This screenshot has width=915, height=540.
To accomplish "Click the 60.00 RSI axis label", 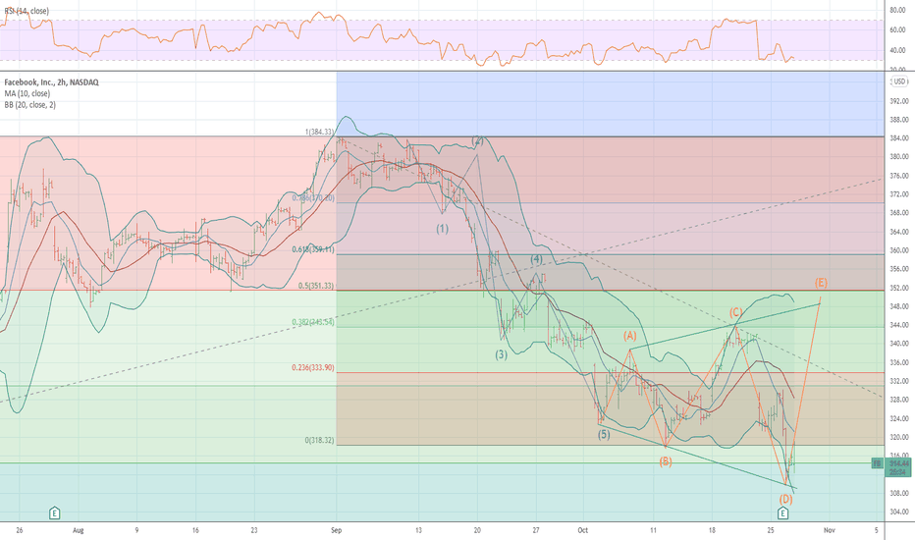I will [x=897, y=30].
